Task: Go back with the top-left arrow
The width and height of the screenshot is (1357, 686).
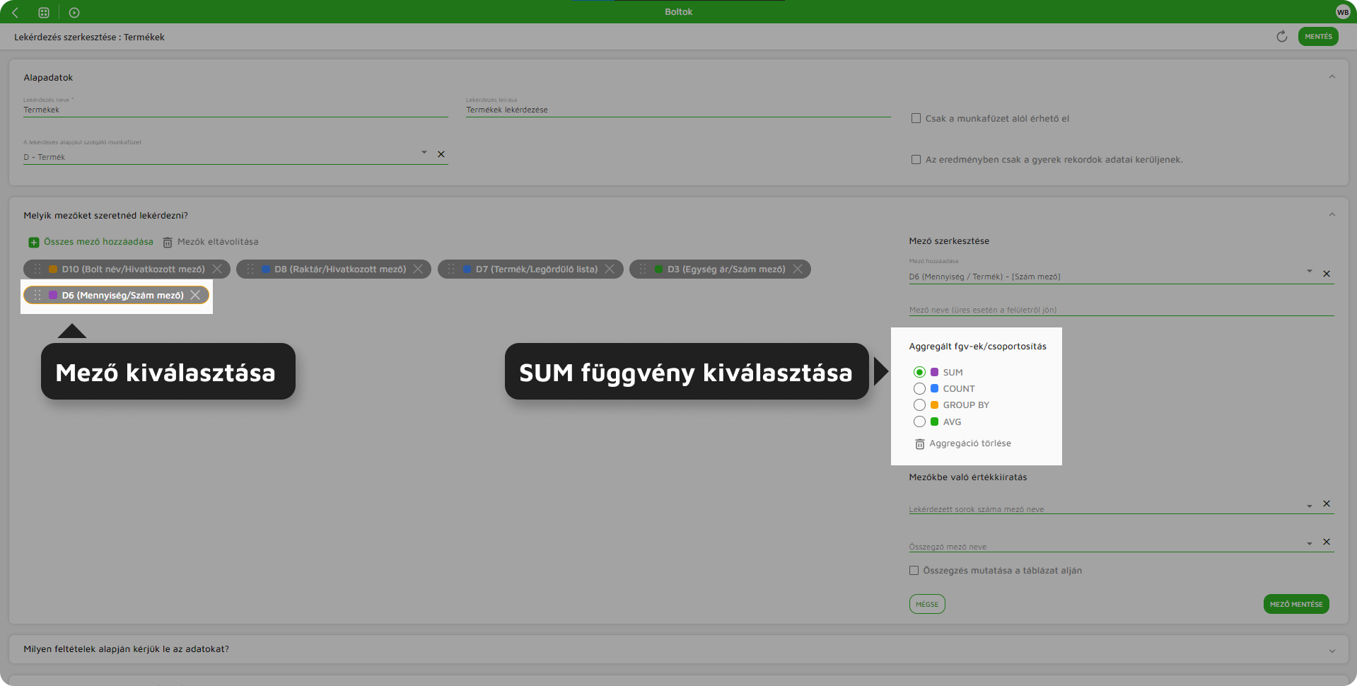Action: [x=16, y=12]
